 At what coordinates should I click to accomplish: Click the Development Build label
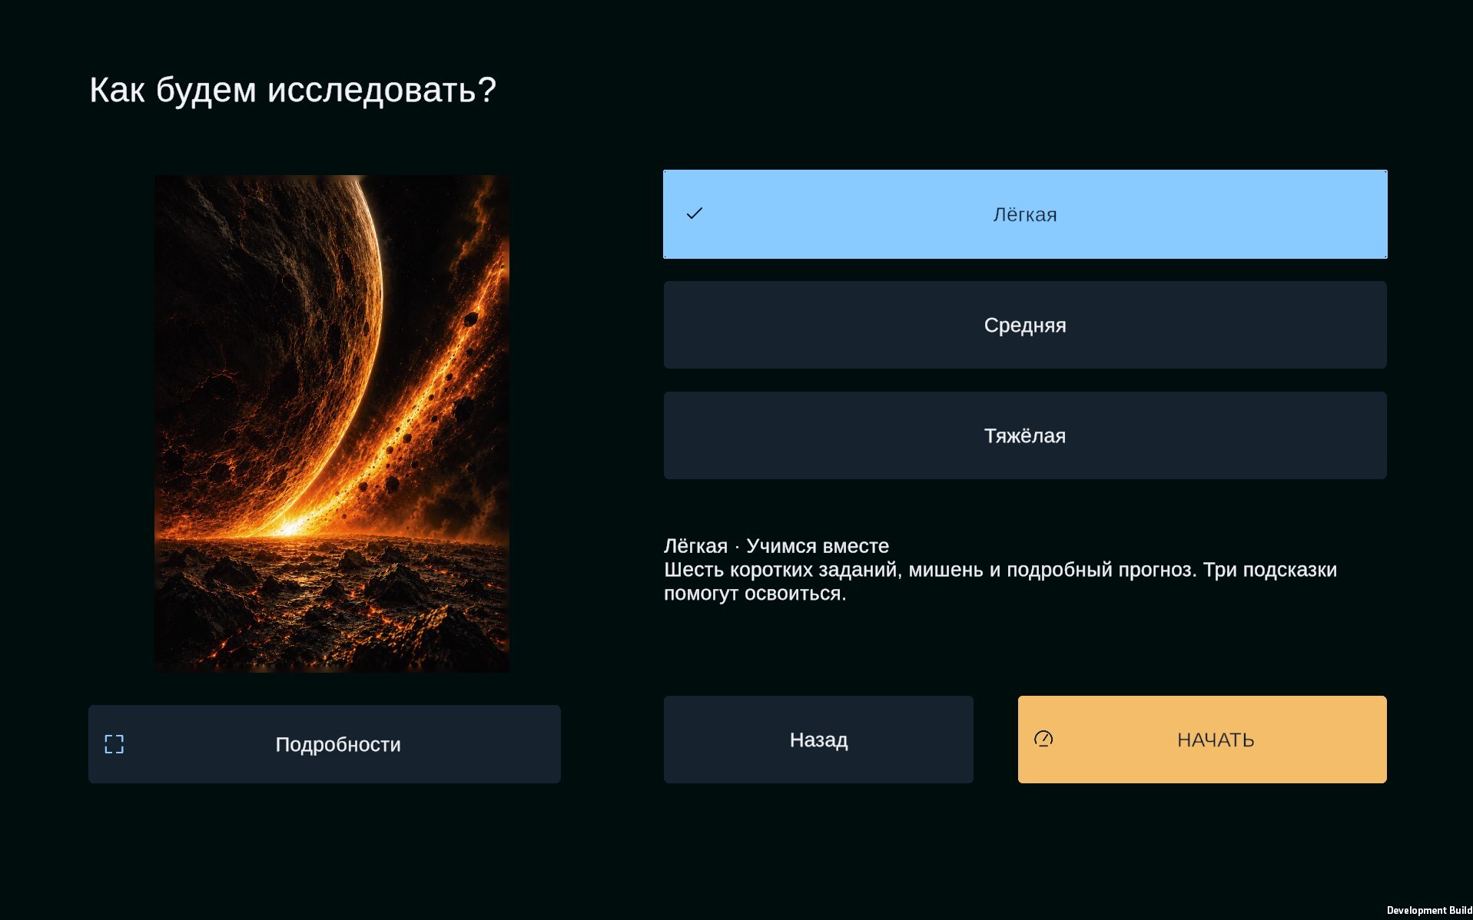point(1429,910)
